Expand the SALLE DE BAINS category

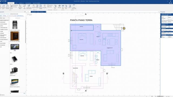[5, 43]
